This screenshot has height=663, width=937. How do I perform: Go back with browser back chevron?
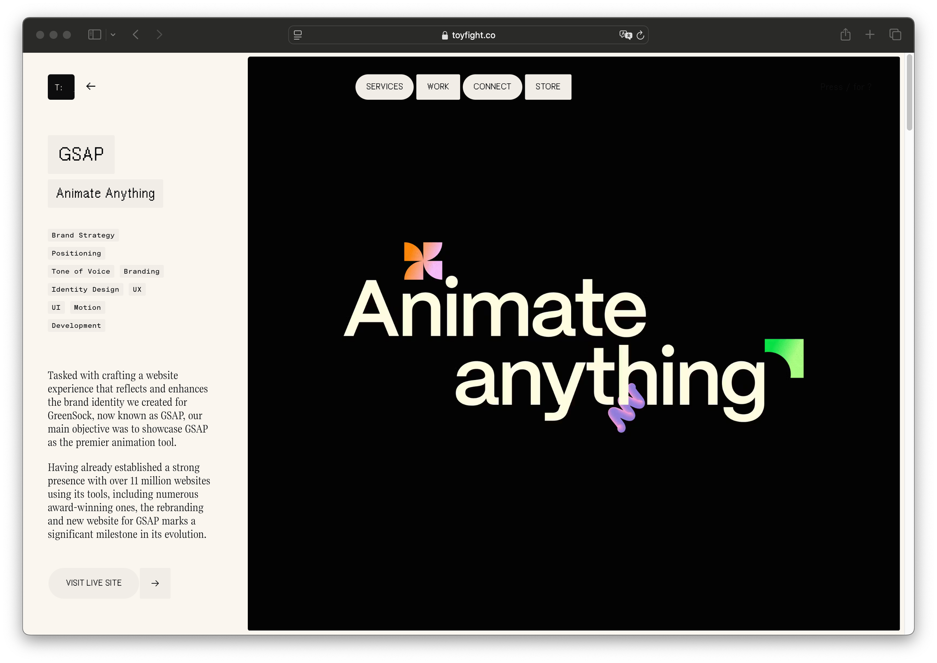(x=136, y=35)
